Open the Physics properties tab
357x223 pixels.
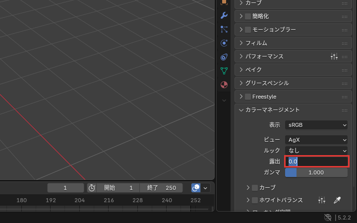tap(224, 43)
